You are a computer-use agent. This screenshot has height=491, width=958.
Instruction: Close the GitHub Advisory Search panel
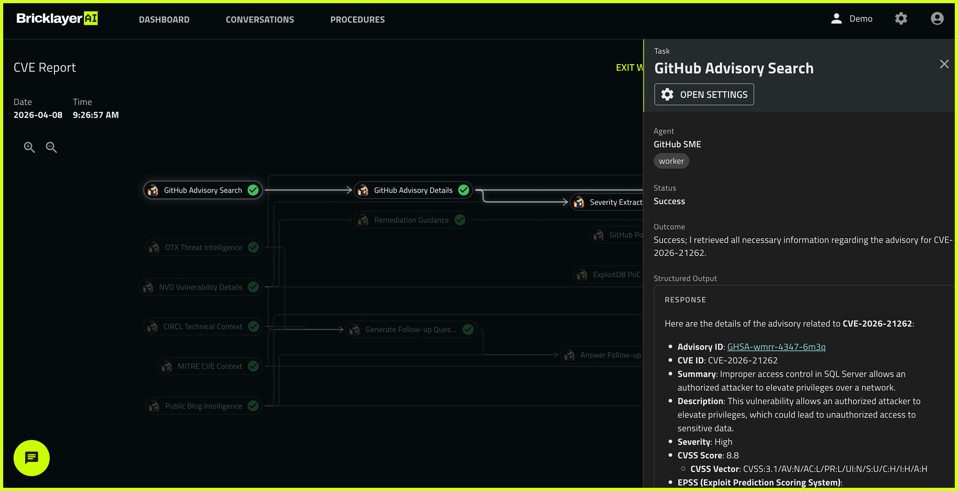coord(944,64)
